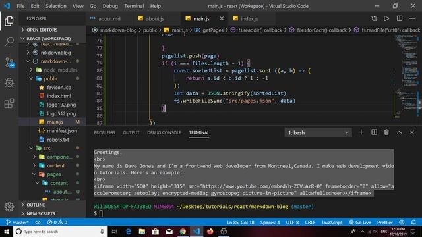Screen dimensions: 422x237
Task: Open the Extensions view icon
Action: pos(9,103)
